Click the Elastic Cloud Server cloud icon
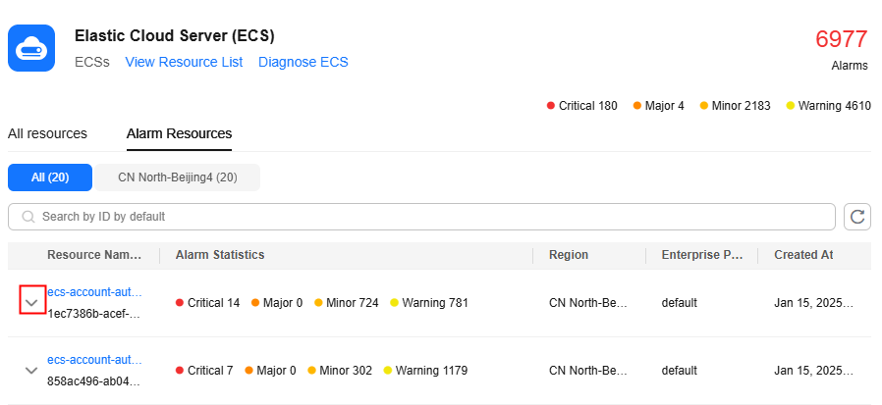This screenshot has height=405, width=882. [31, 48]
